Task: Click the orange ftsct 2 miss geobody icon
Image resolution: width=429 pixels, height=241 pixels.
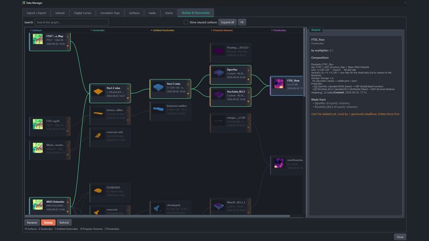Action: click(98, 92)
